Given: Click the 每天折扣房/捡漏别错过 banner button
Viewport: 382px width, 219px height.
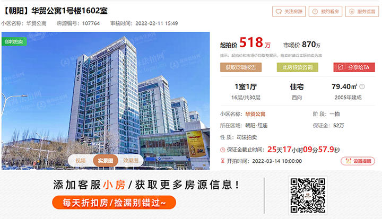Looking at the screenshot, I should pyautogui.click(x=114, y=203).
